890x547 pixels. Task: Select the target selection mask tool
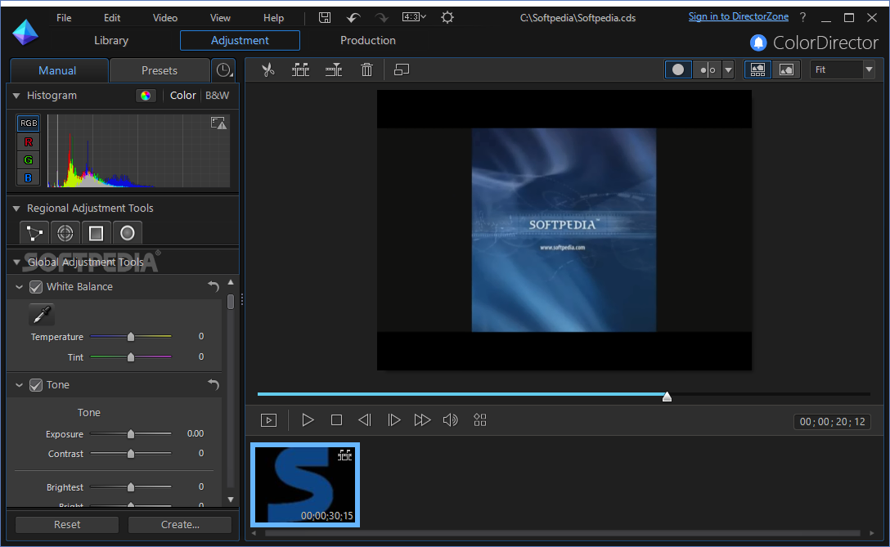(65, 233)
